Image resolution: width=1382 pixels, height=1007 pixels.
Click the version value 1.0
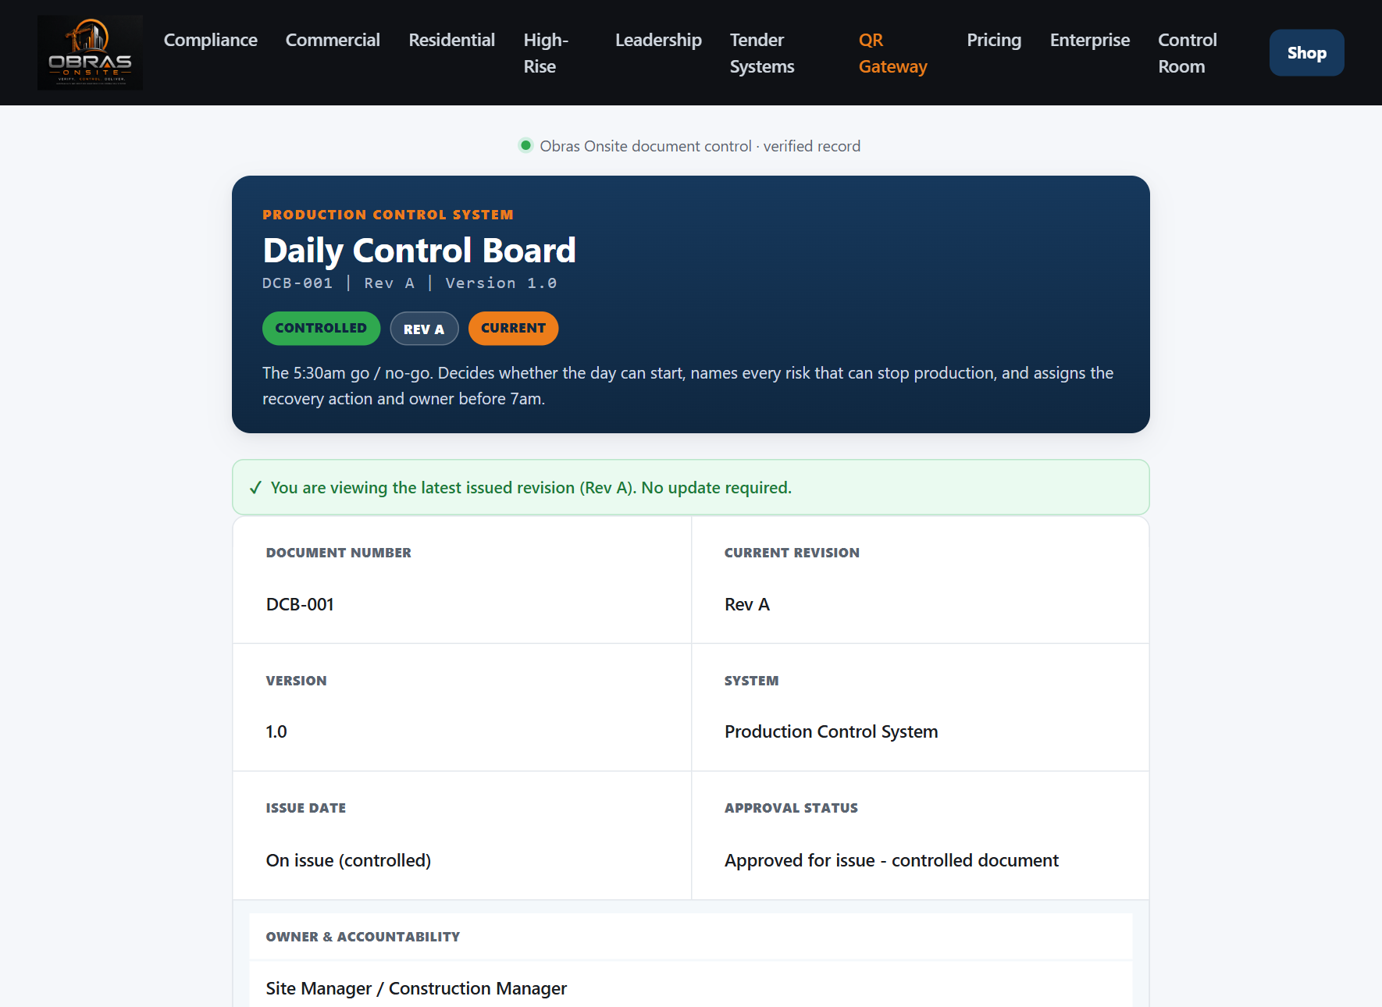[276, 731]
